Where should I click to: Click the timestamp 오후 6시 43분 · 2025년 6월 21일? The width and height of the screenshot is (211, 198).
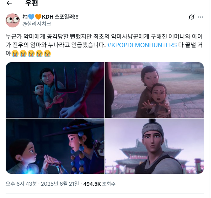(42, 184)
